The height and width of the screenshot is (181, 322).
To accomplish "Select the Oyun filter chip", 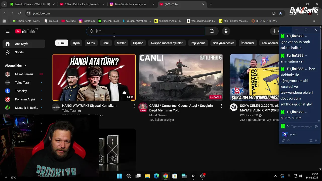I will click(x=76, y=43).
